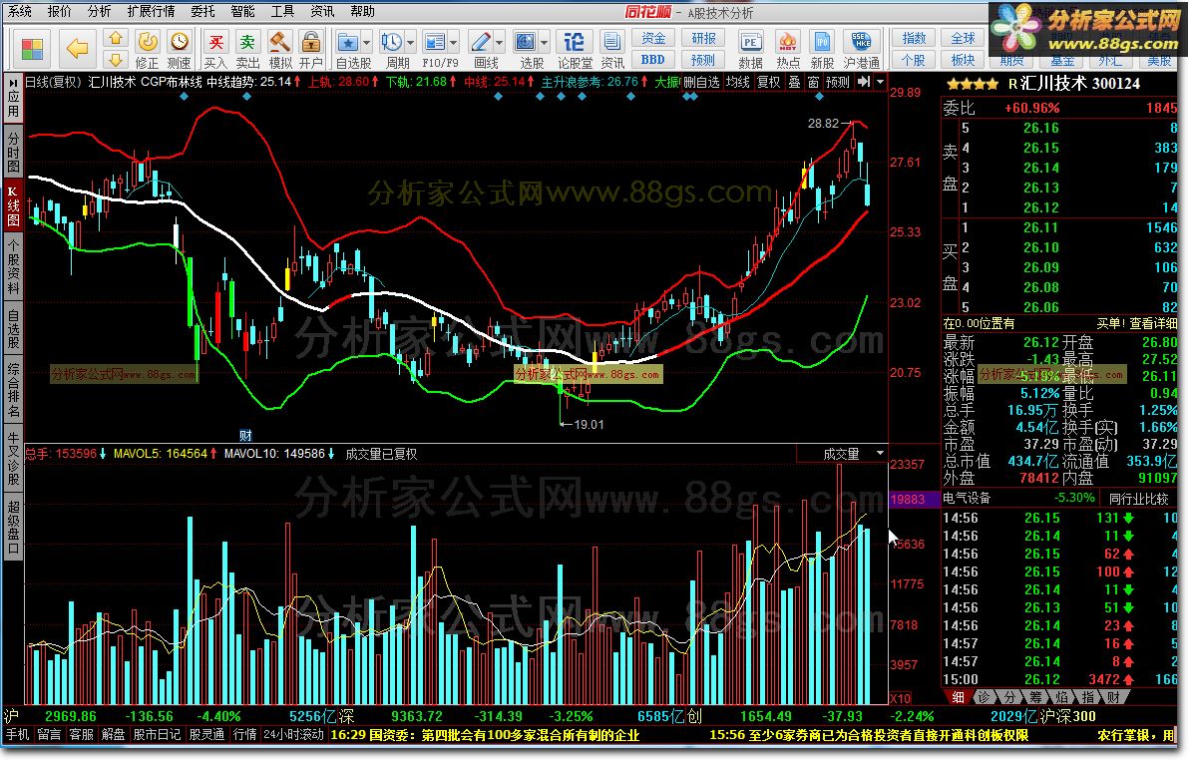Open the 股市日记 status bar item

(157, 735)
